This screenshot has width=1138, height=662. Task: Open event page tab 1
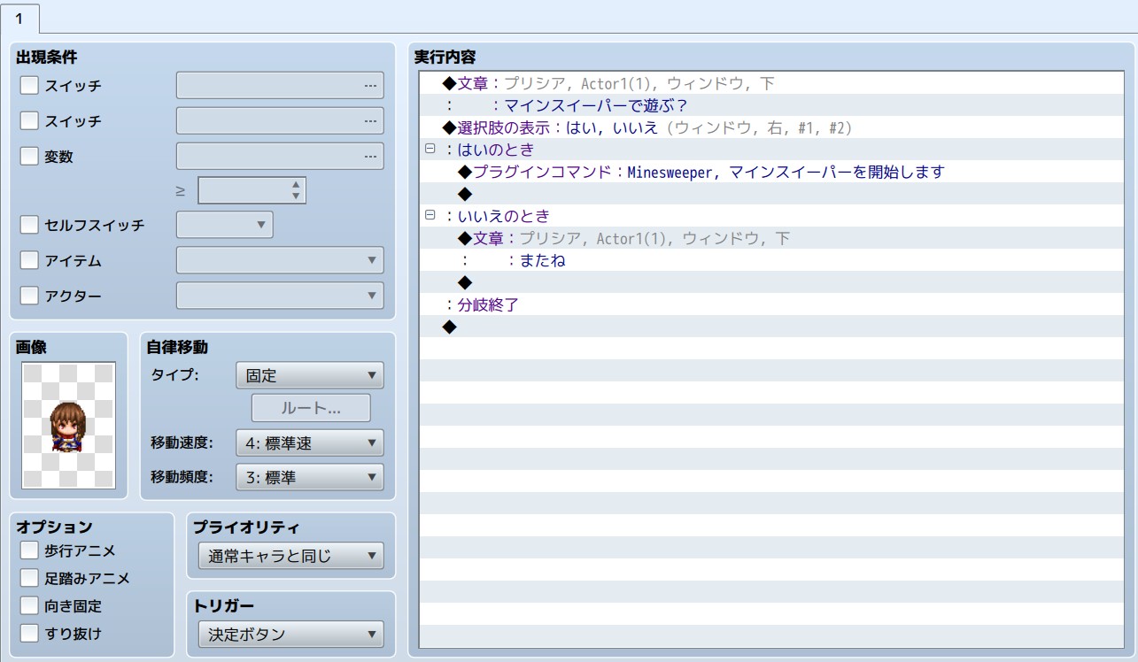19,19
